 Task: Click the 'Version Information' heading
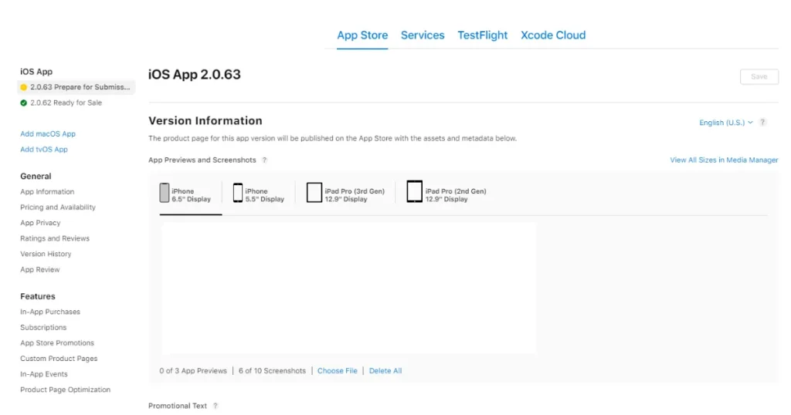pos(205,121)
